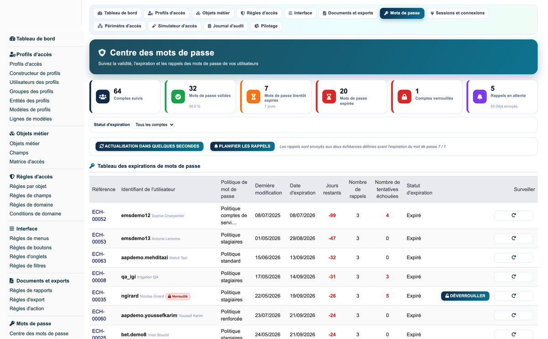Image resolution: width=548 pixels, height=339 pixels.
Task: Go to the Objets métier tab
Action: [x=213, y=13]
